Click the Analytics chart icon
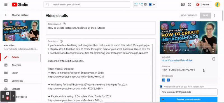Image resolution: width=224 pixels, height=103 pixels. [x=6, y=65]
